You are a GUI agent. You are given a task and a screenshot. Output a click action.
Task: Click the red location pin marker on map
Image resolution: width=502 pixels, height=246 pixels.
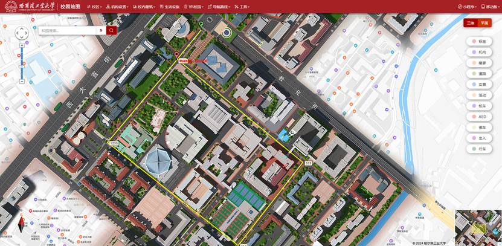(176, 56)
